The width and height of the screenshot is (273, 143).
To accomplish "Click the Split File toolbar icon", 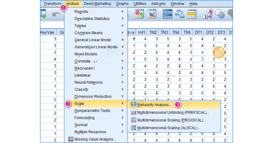I will click(x=167, y=14).
